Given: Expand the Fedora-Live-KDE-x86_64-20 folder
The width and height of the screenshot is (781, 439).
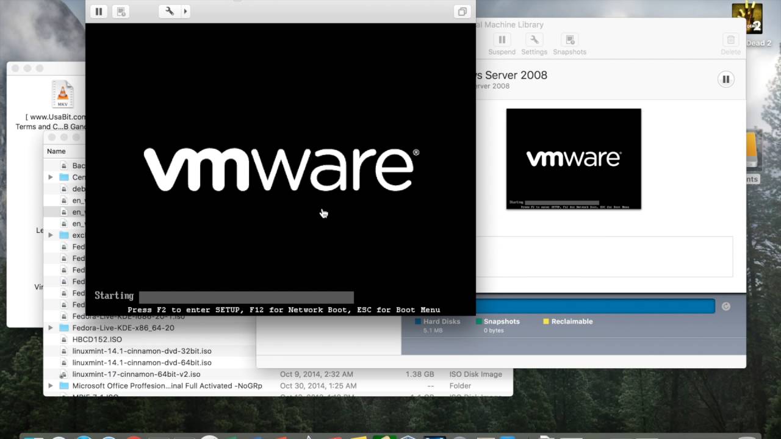Looking at the screenshot, I should click(51, 328).
